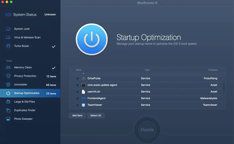
Task: Click the round Disable button
Action: tap(147, 130)
